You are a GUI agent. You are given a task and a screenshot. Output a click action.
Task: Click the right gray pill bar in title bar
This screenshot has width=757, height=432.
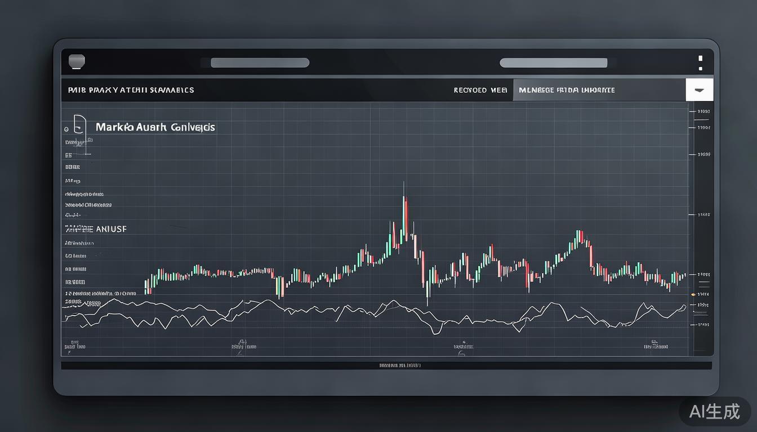pyautogui.click(x=553, y=62)
